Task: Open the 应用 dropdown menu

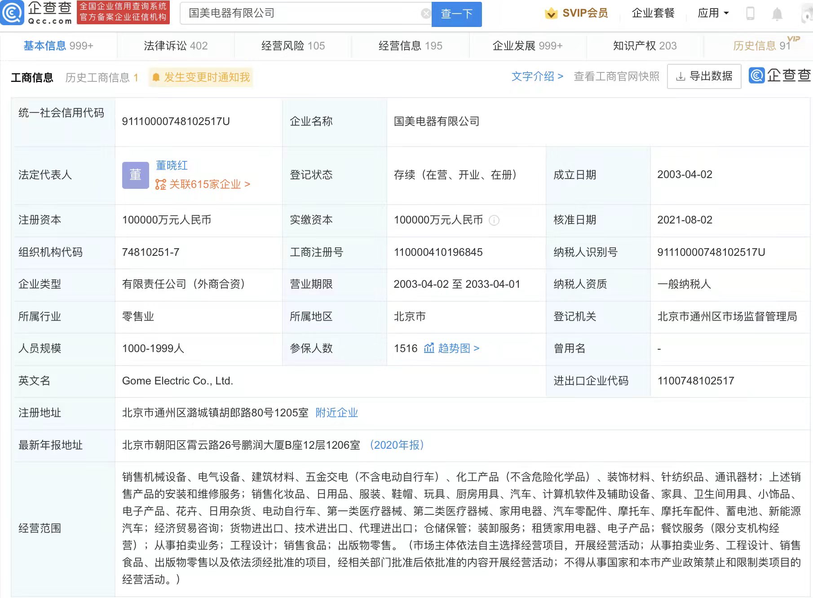Action: click(713, 13)
